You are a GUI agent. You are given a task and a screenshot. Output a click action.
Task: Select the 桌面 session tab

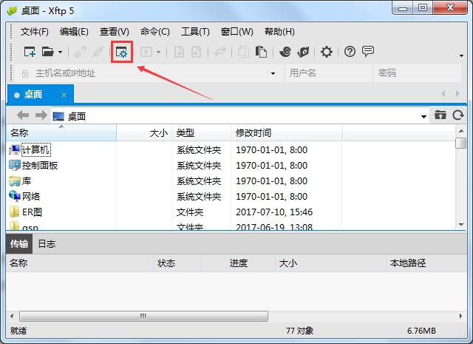click(40, 95)
